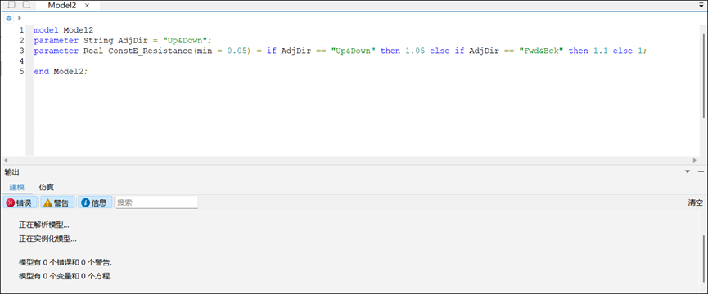Toggle the 信息 info filter
Screen dimensions: 708x294
point(95,203)
